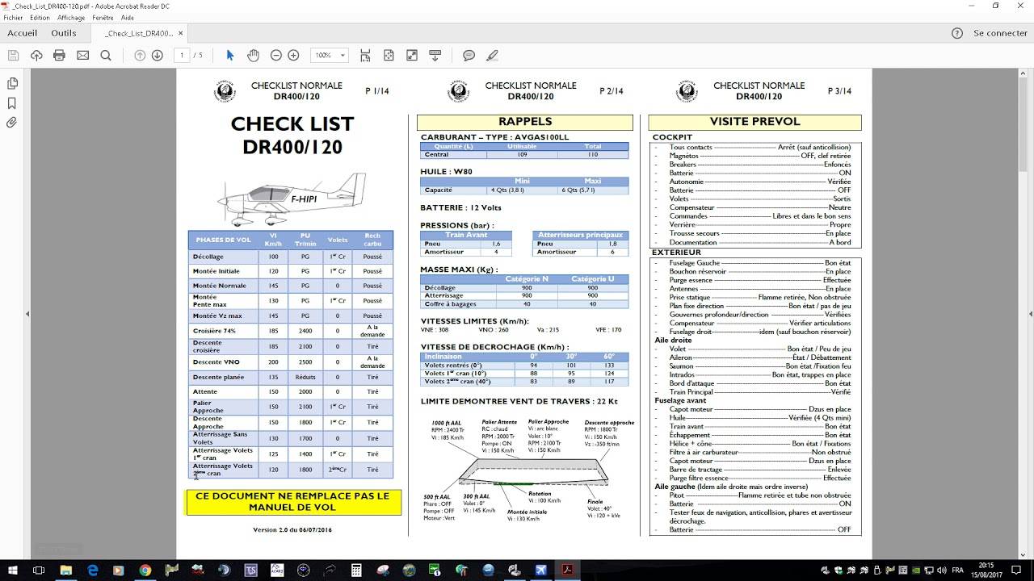Click the 'Version 2.0 du 06/07/2016' text
Screen dimensions: 1034x581
tap(292, 530)
